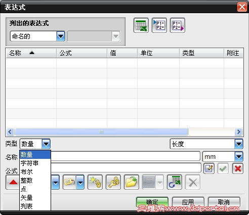
Task: Click the open referenced part folder icon
Action: (x=132, y=182)
